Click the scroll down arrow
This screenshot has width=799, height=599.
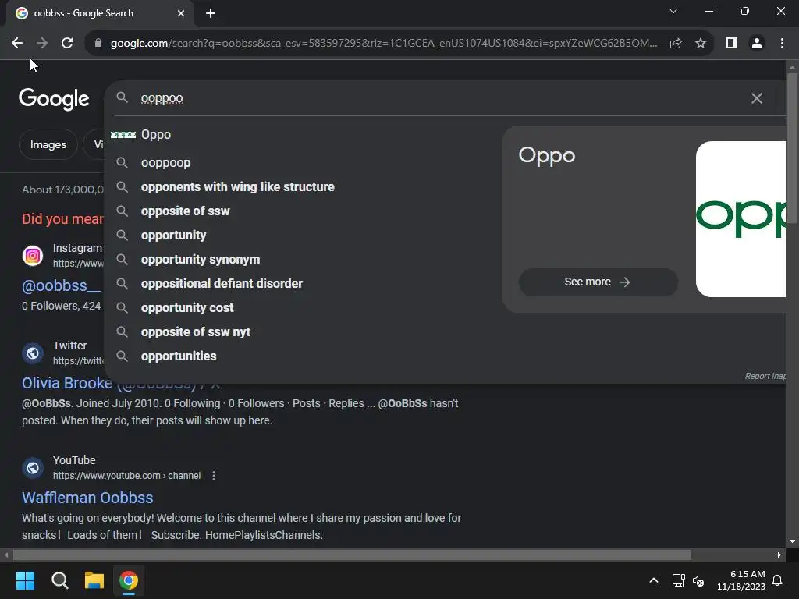tap(792, 541)
